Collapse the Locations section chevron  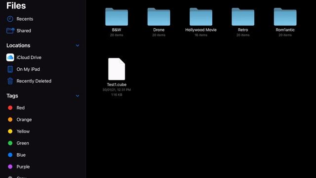[x=78, y=45]
